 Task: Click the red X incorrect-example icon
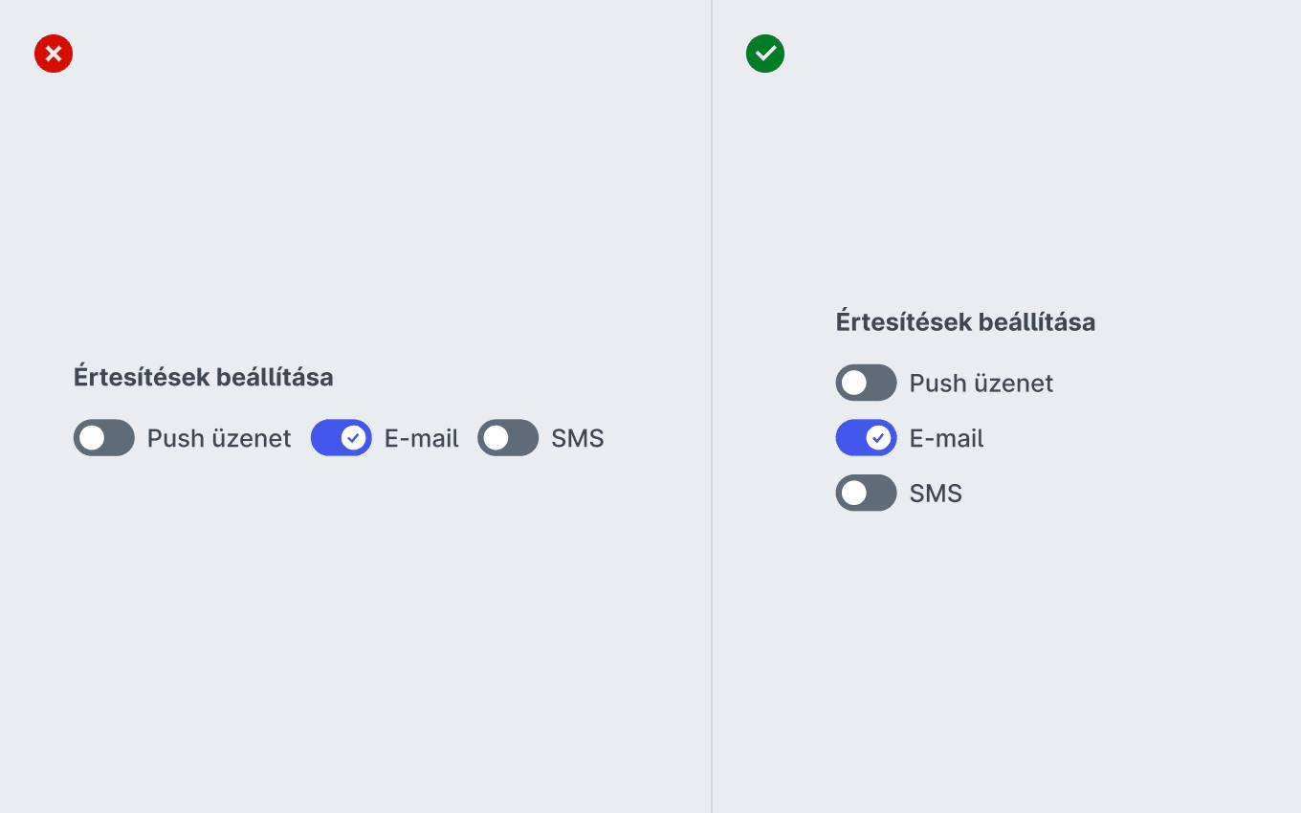pos(54,54)
